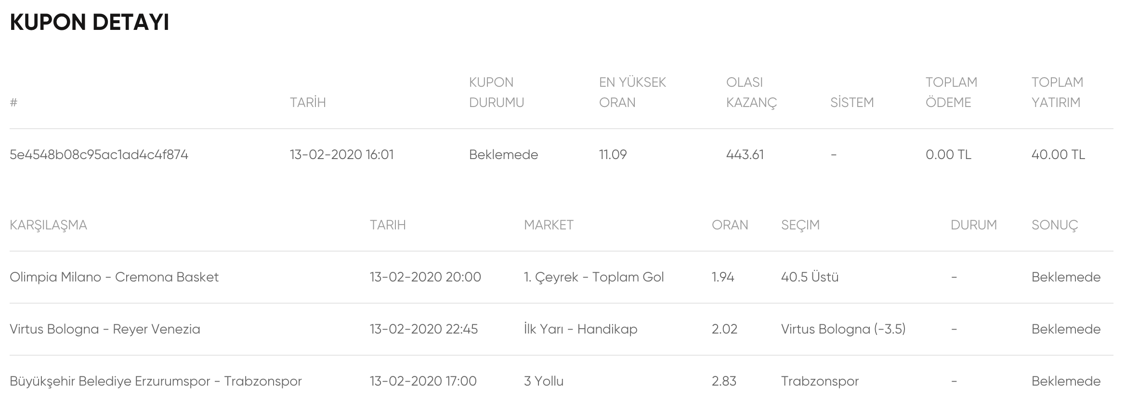Click the total payment 0.00 TL
This screenshot has width=1126, height=401.
[x=948, y=155]
